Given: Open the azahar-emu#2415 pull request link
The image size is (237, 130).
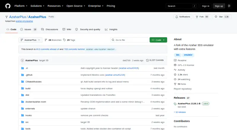Looking at the screenshot, I should click(x=129, y=68).
